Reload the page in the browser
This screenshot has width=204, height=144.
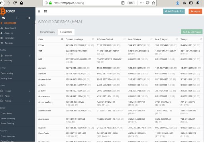tap(15, 3)
